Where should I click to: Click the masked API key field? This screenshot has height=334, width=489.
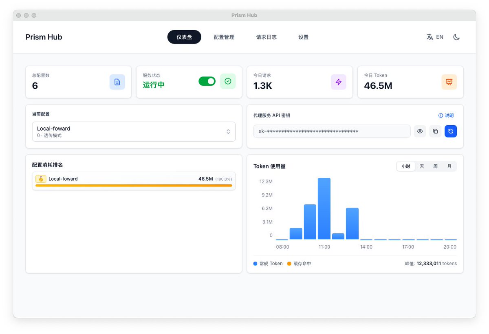coord(332,131)
